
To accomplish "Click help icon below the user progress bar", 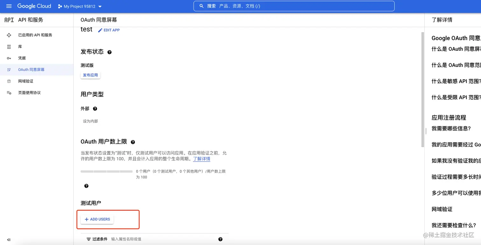I will pyautogui.click(x=86, y=186).
